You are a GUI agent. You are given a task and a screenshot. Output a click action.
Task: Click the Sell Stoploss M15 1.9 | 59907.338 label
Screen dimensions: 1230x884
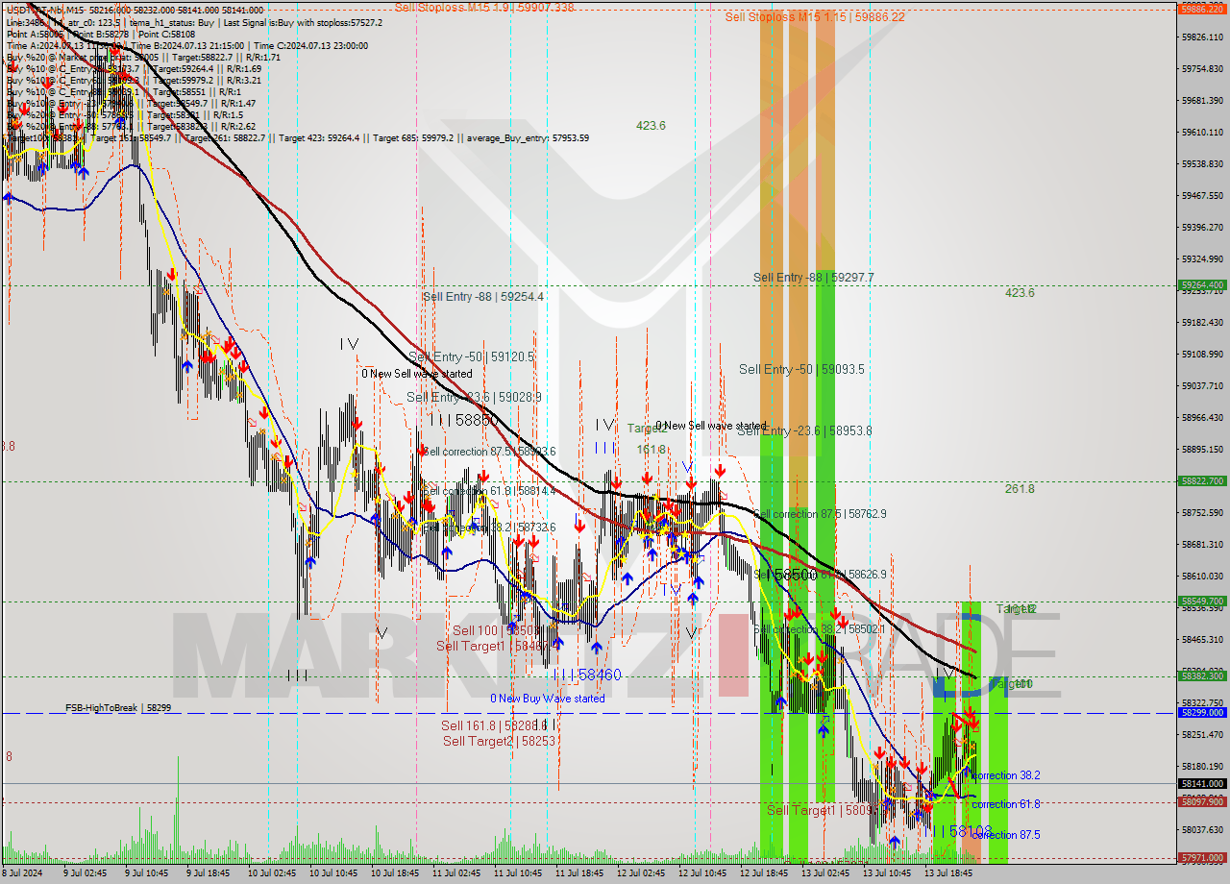pos(483,7)
